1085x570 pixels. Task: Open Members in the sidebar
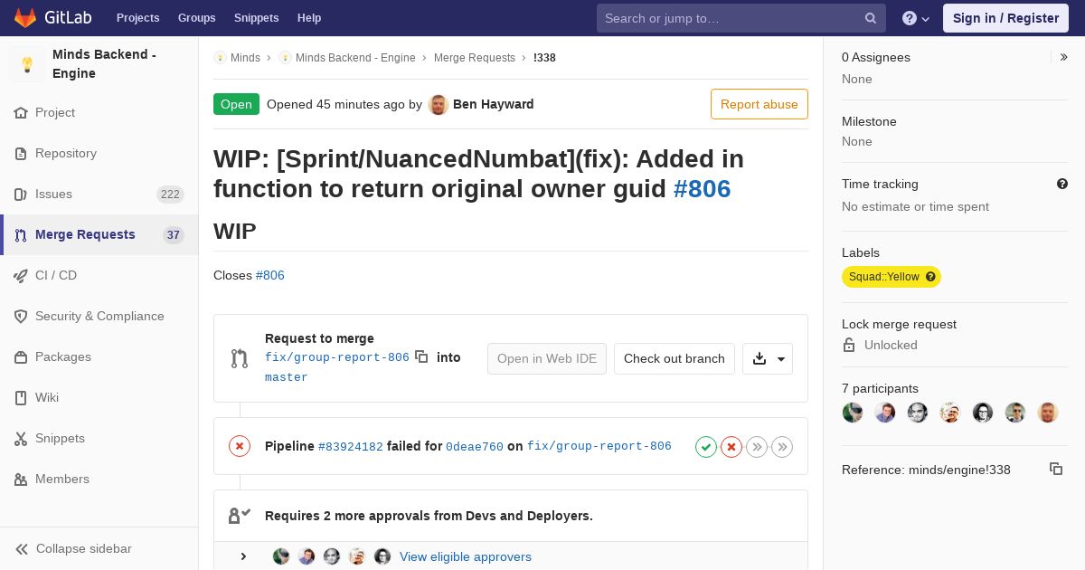pos(99,479)
